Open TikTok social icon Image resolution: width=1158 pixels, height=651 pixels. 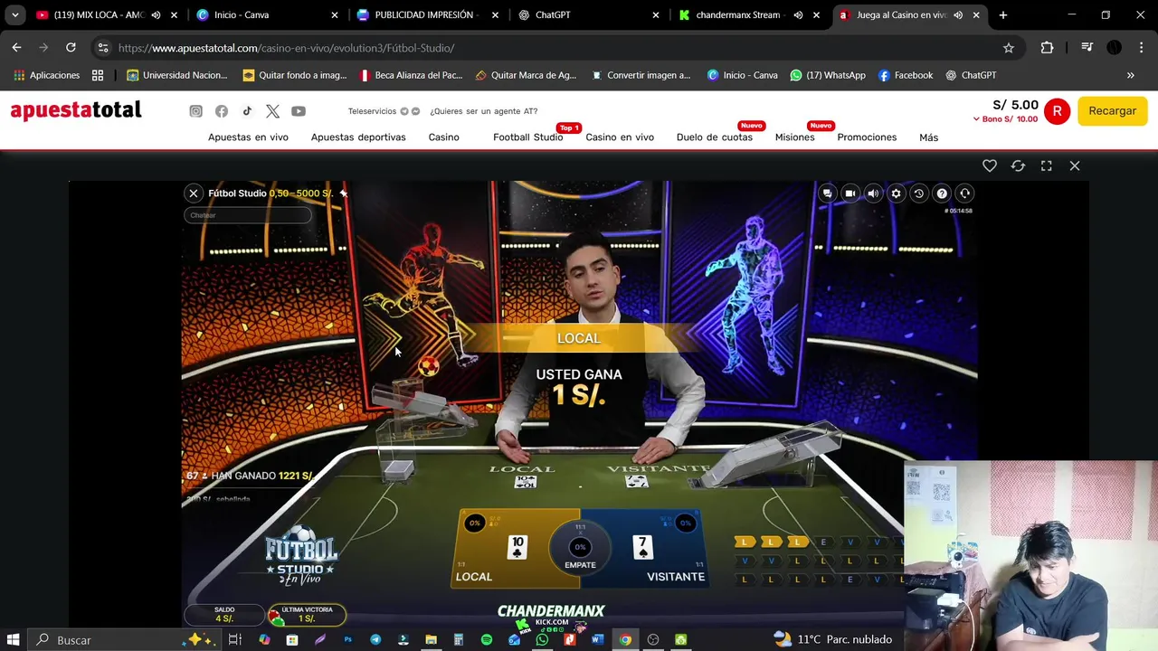point(247,111)
